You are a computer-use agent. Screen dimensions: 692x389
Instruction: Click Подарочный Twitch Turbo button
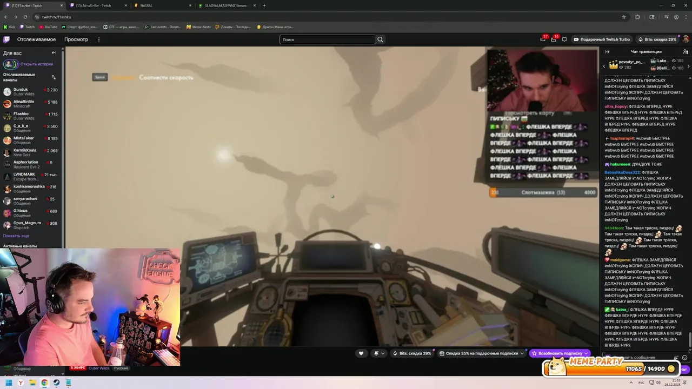[602, 39]
